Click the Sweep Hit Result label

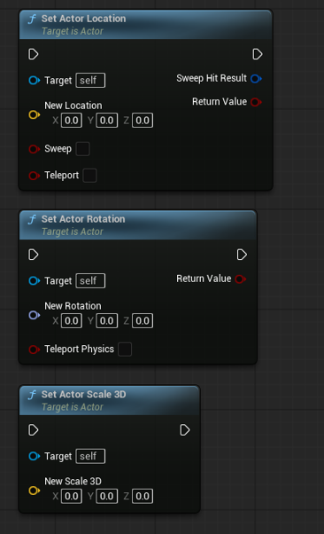coord(212,78)
